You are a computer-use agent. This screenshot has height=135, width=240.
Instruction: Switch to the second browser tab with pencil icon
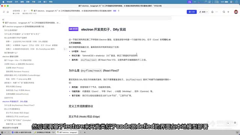(44, 132)
